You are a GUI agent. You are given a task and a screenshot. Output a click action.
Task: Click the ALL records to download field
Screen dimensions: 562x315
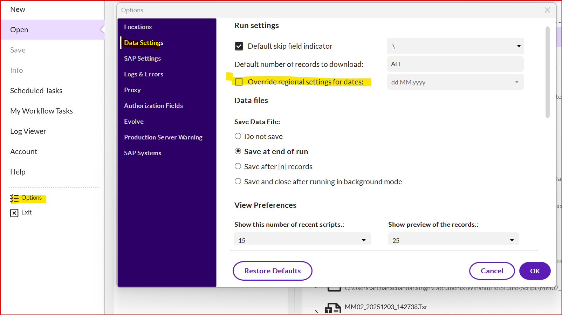[455, 64]
